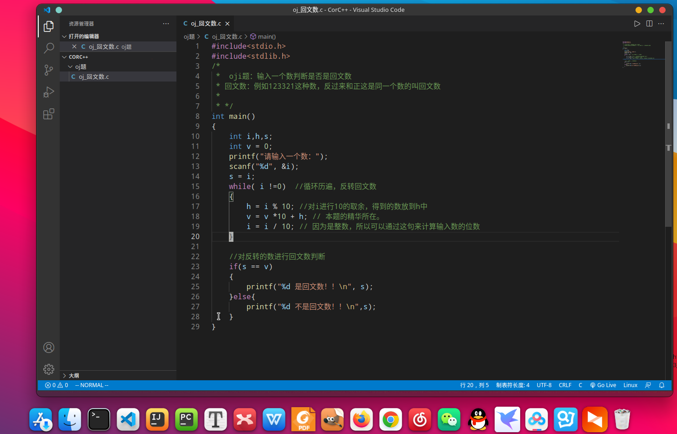Click the -- NORMAL -- vim mode indicator

(92, 385)
